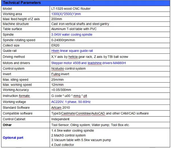Select the 'Max. idling speed' label
Image resolution: width=171 pixels, height=148 pixels.
click(x=16, y=80)
